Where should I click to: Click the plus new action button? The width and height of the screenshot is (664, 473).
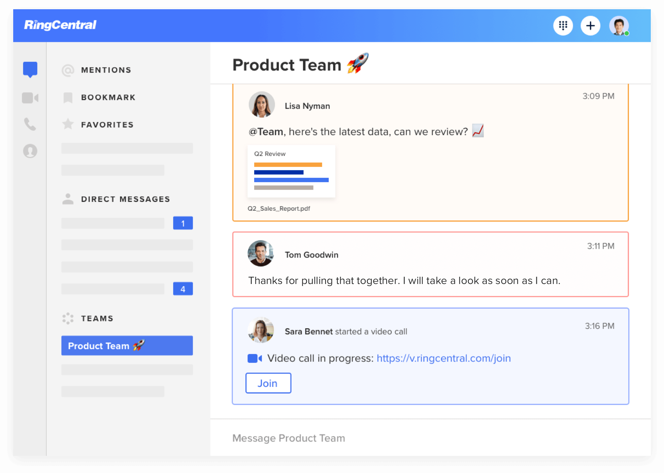pyautogui.click(x=590, y=25)
